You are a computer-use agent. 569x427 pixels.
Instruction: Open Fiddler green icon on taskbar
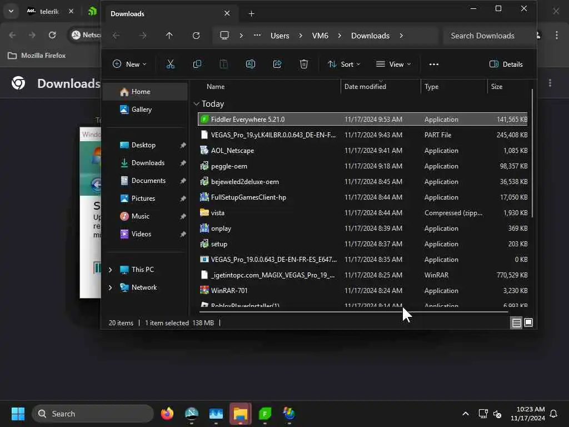[x=265, y=414]
